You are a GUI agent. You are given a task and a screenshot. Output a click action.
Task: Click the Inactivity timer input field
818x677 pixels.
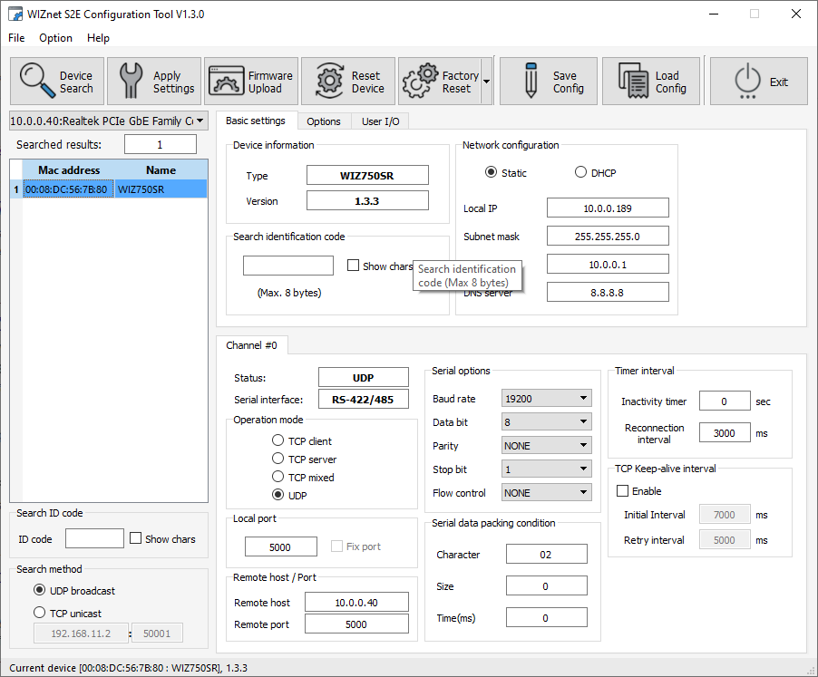click(725, 401)
